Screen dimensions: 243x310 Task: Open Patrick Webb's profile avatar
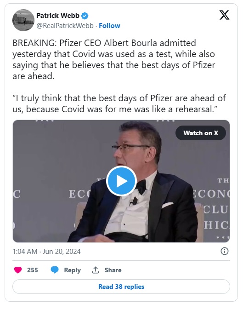pos(23,20)
